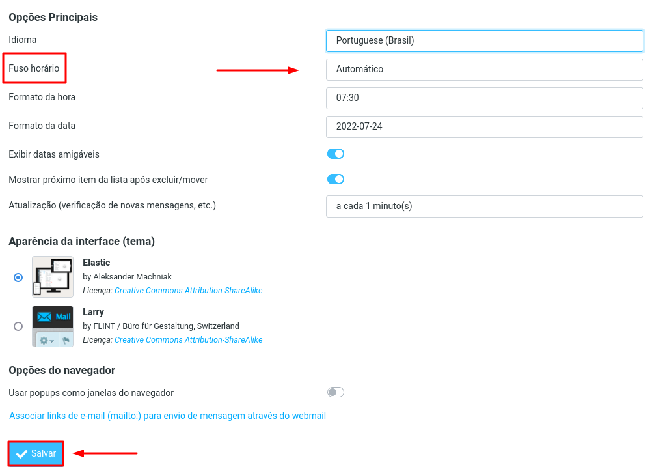Expand the Atualização interval dropdown
Image resolution: width=650 pixels, height=471 pixels.
pyautogui.click(x=484, y=207)
